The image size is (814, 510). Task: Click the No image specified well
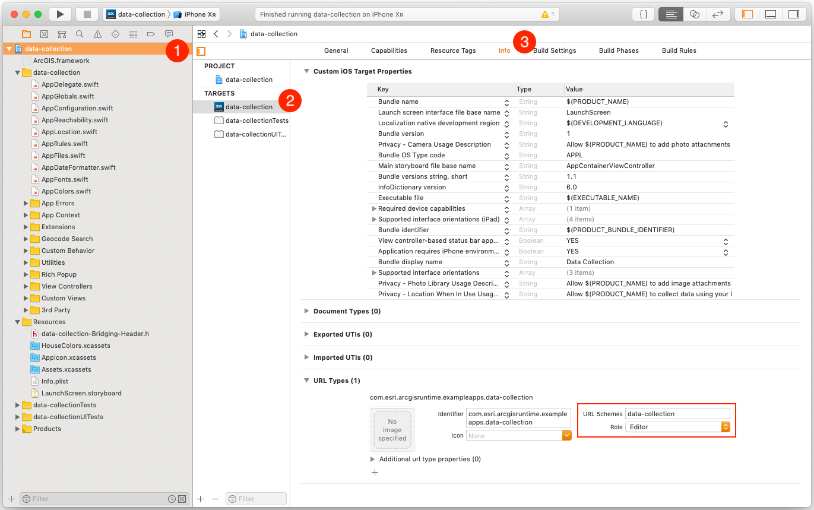[x=392, y=430]
